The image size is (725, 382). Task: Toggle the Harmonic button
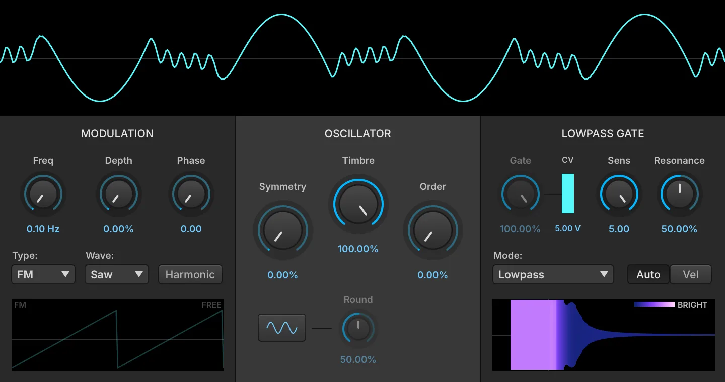pos(190,275)
